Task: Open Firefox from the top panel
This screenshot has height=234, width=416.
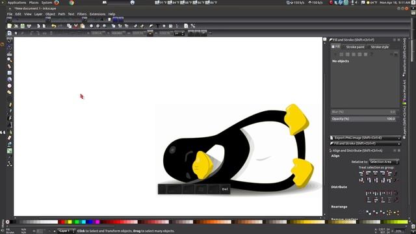Action: (57, 3)
